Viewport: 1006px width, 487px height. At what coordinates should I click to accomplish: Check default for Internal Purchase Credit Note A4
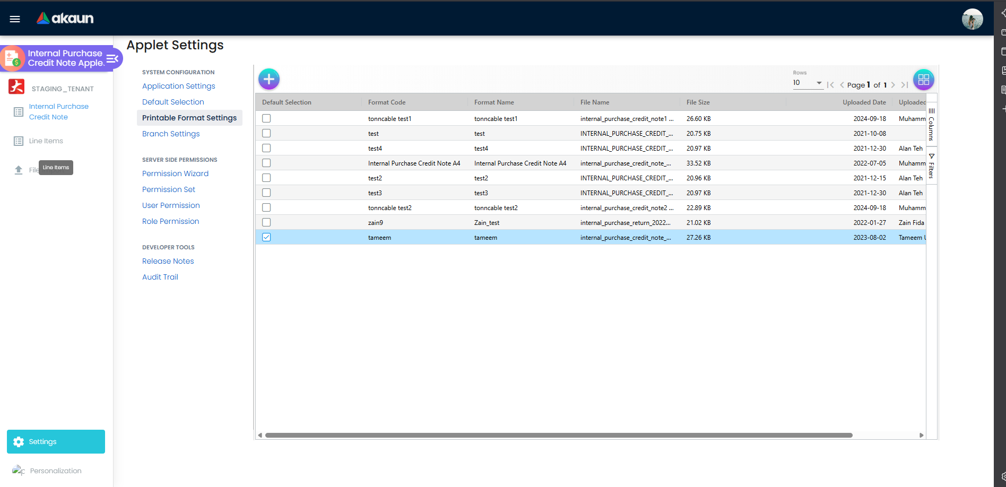266,163
